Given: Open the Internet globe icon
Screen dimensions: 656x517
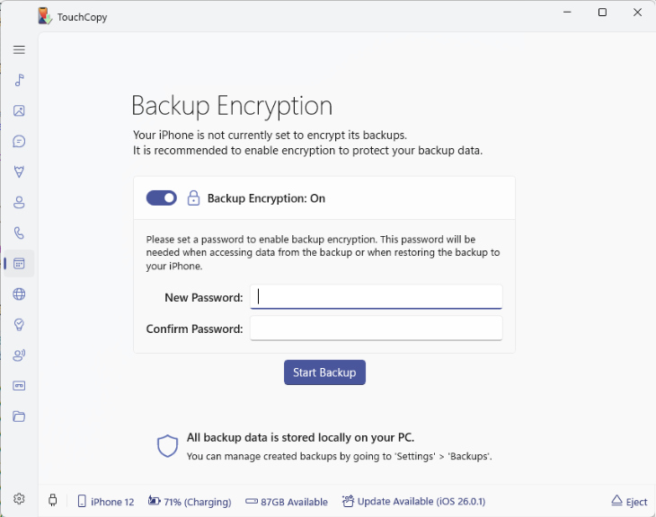Looking at the screenshot, I should pyautogui.click(x=19, y=294).
